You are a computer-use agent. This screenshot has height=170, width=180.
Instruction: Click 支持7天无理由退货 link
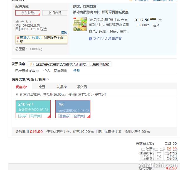tap(107, 39)
